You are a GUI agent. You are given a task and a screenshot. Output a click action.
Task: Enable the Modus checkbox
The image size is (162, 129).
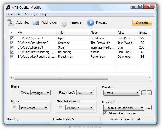[x=14, y=108]
